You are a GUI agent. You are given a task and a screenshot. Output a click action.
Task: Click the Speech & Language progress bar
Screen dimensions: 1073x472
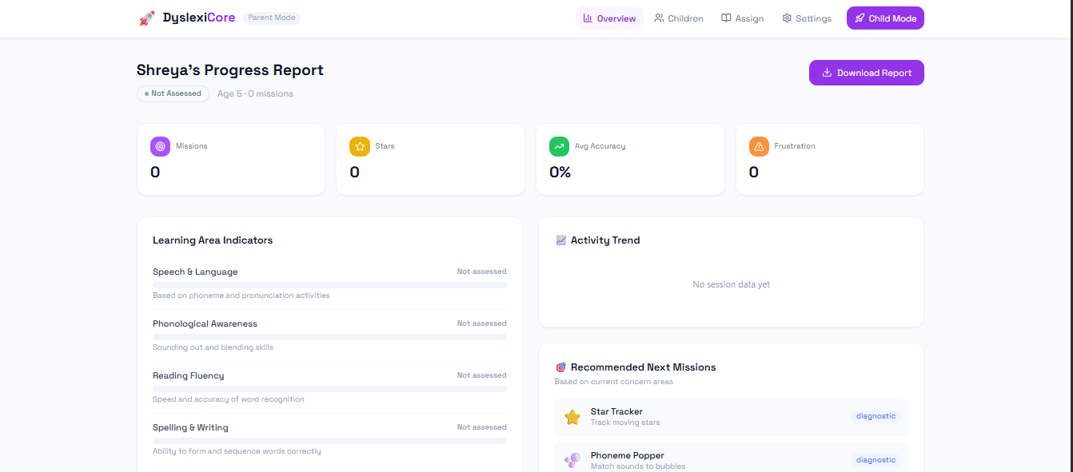coord(329,285)
